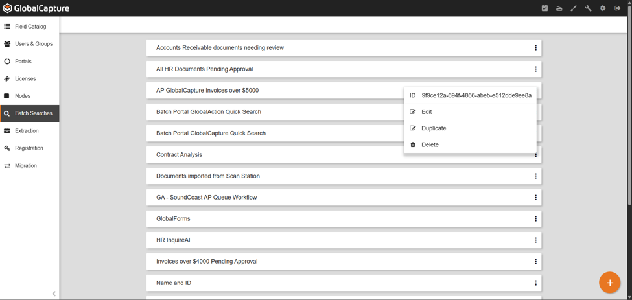Image resolution: width=632 pixels, height=300 pixels.
Task: Select the 'GlobalForms' search row
Action: [344, 218]
